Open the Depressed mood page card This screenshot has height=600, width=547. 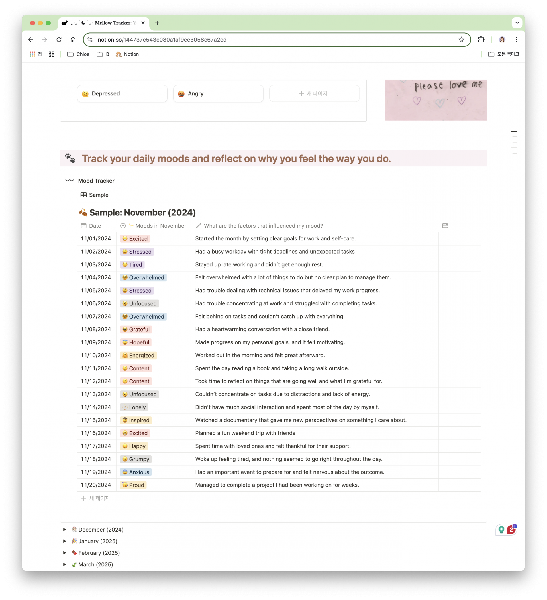122,93
